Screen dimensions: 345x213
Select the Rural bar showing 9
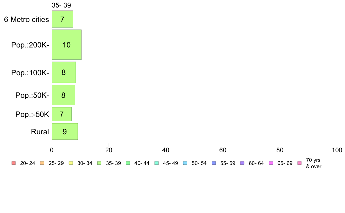[x=65, y=131]
